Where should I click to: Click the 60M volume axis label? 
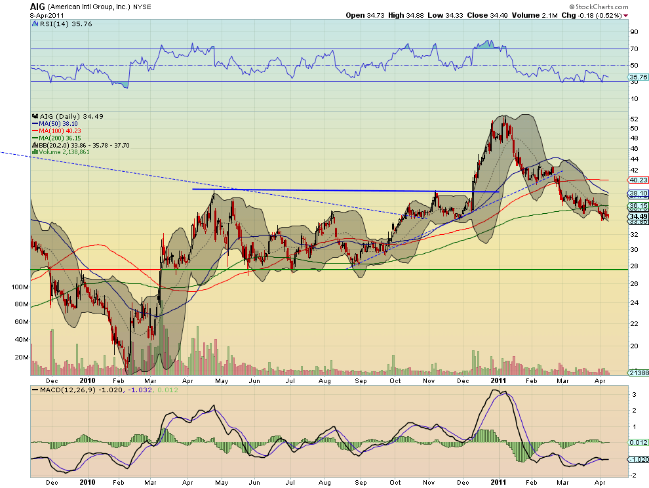coord(22,322)
